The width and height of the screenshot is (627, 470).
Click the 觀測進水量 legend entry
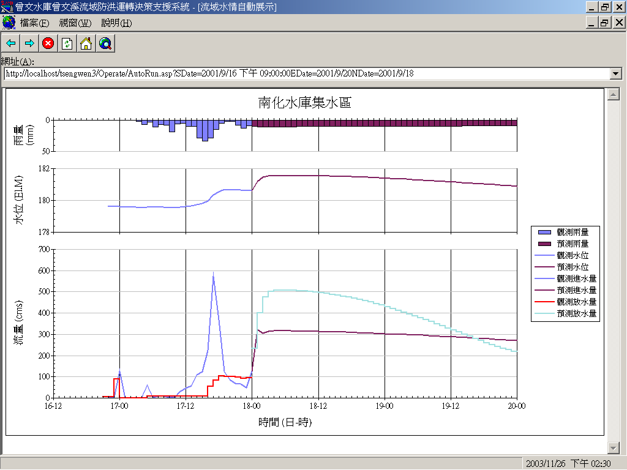click(566, 278)
